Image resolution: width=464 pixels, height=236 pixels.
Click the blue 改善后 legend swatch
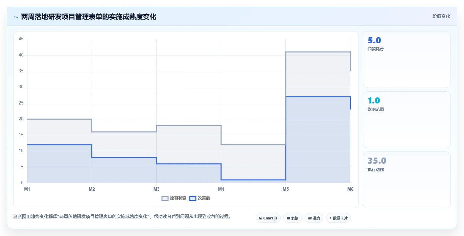192,198
